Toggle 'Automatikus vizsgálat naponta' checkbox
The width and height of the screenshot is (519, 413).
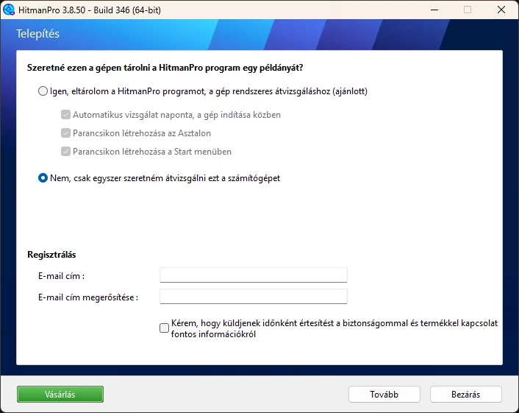65,115
